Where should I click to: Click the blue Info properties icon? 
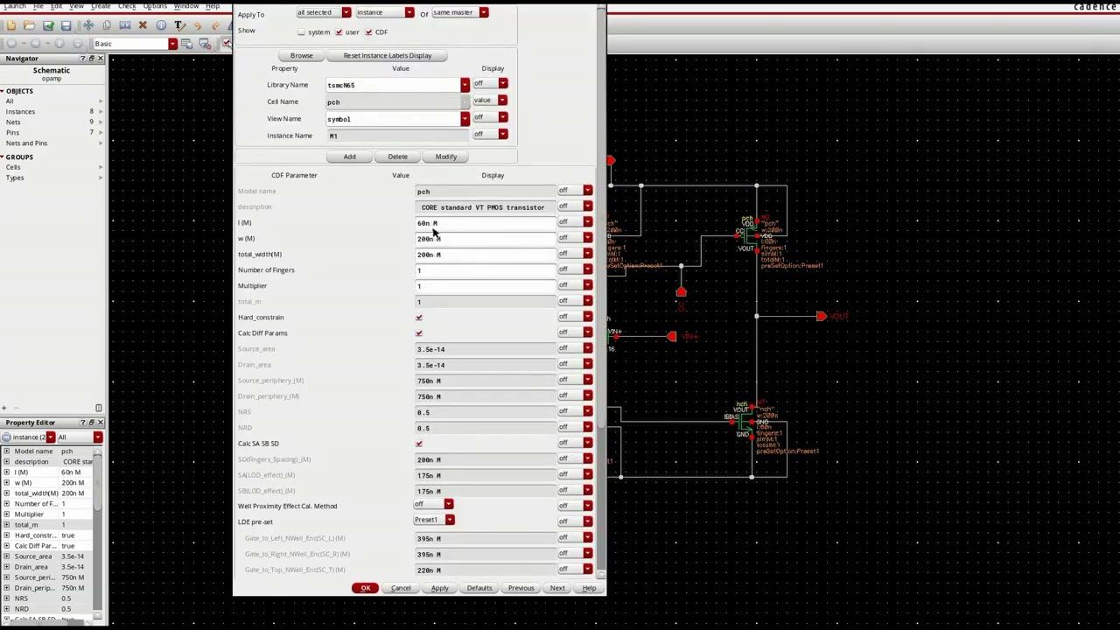pyautogui.click(x=161, y=25)
